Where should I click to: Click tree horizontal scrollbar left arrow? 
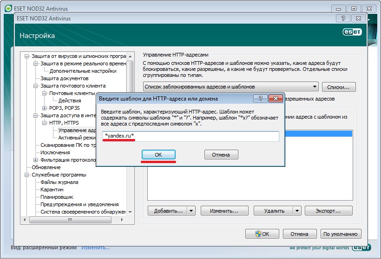(24, 220)
